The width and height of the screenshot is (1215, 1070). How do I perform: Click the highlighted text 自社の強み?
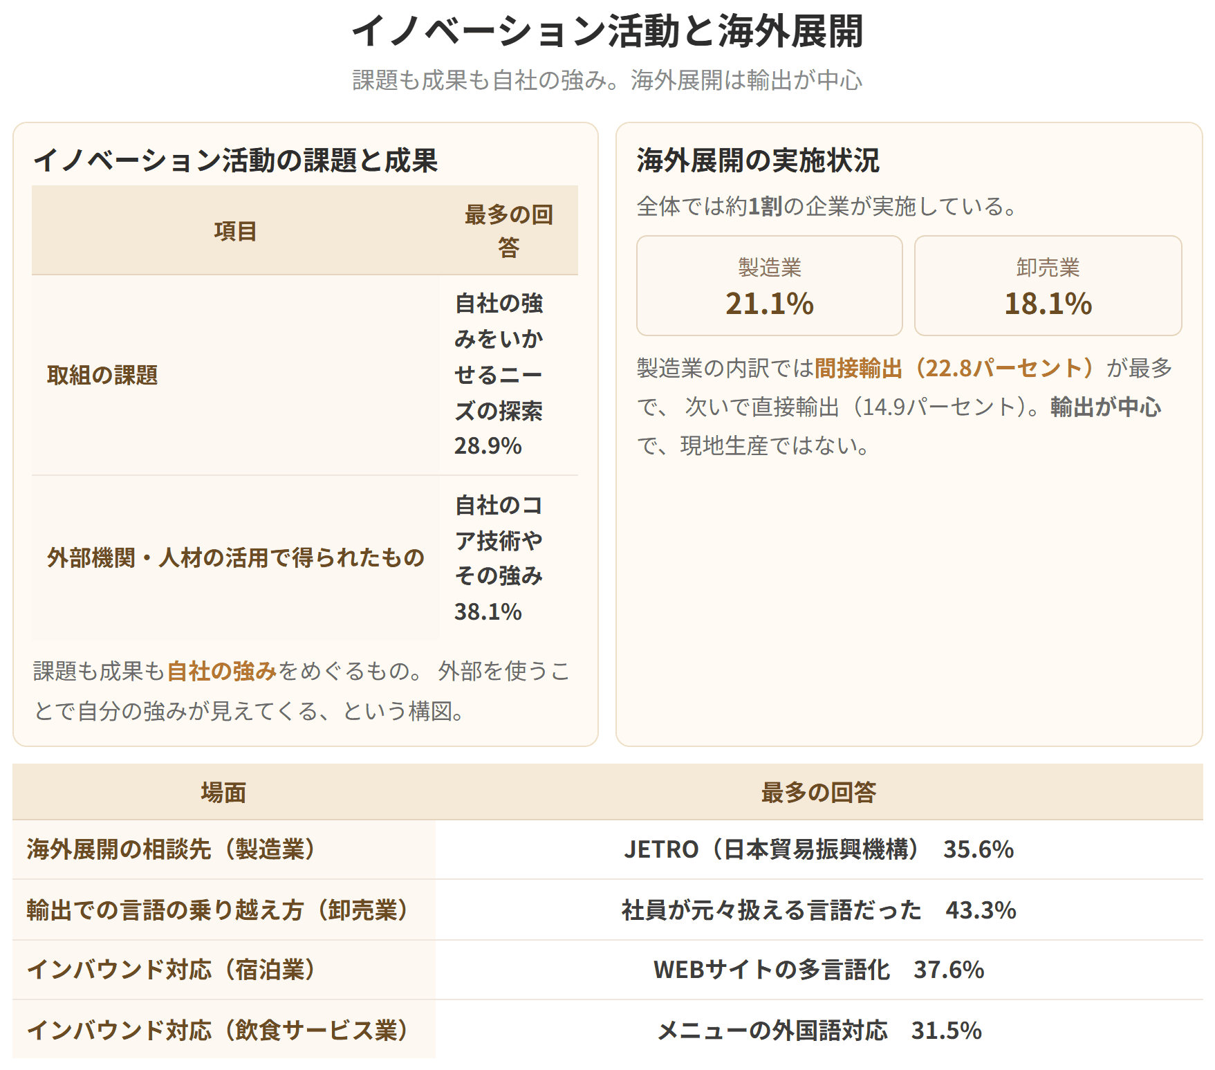pos(221,671)
